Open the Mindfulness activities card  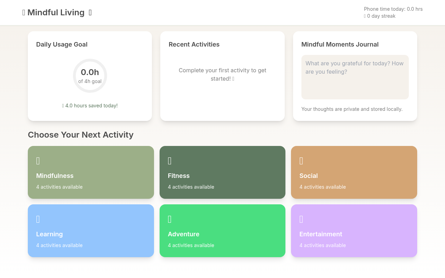91,172
